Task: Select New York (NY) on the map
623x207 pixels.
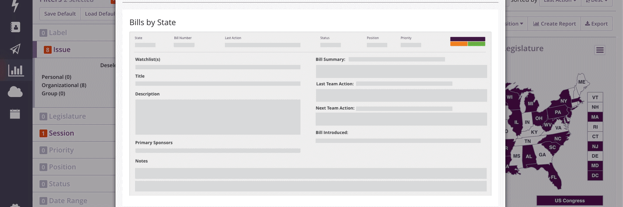Action: (x=563, y=101)
